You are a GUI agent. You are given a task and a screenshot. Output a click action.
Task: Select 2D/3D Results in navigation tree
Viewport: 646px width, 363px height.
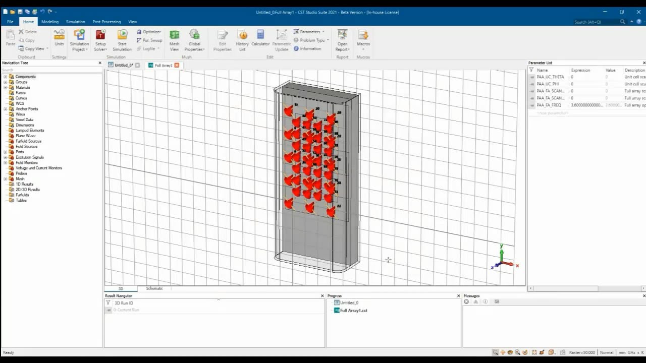coord(27,190)
